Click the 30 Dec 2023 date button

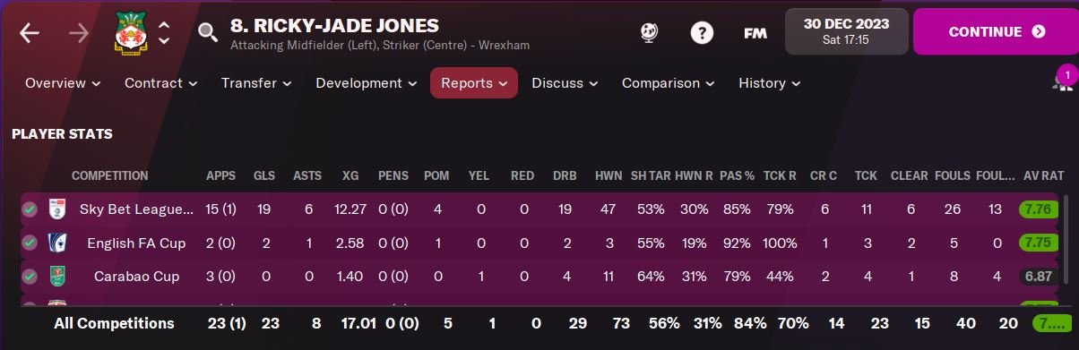(x=847, y=32)
